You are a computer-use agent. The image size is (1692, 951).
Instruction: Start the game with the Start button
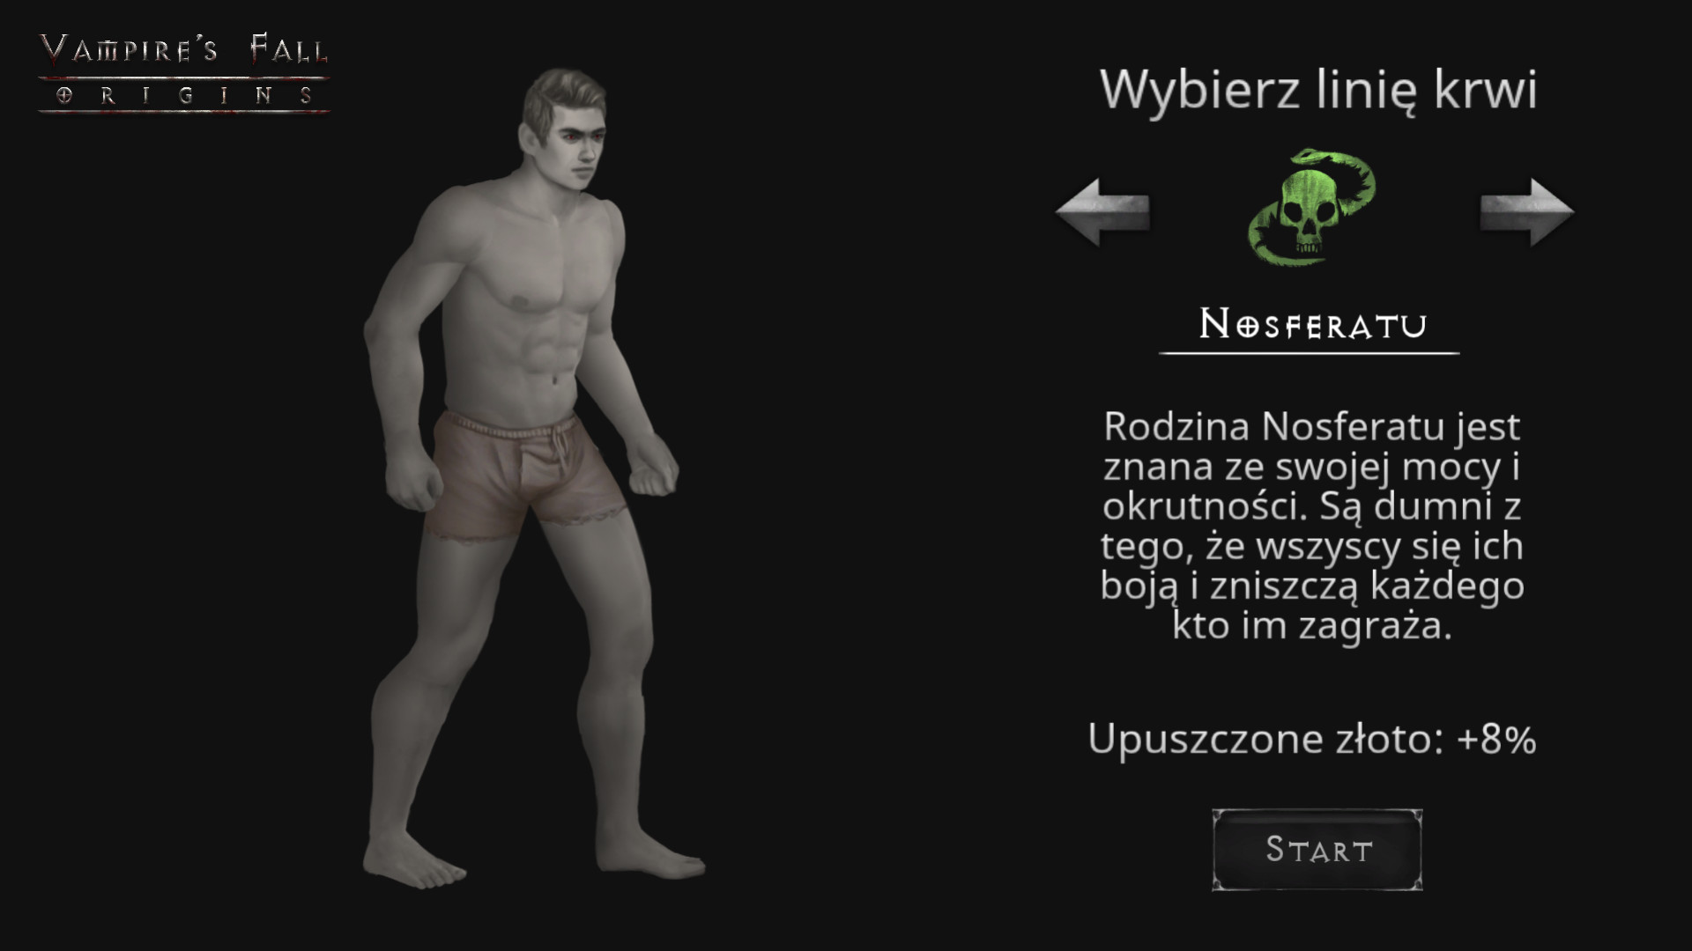pos(1317,850)
